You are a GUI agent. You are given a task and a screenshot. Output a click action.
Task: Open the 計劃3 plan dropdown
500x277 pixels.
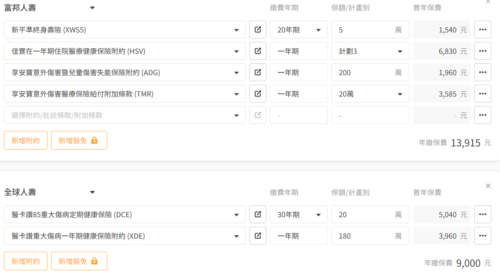point(370,51)
